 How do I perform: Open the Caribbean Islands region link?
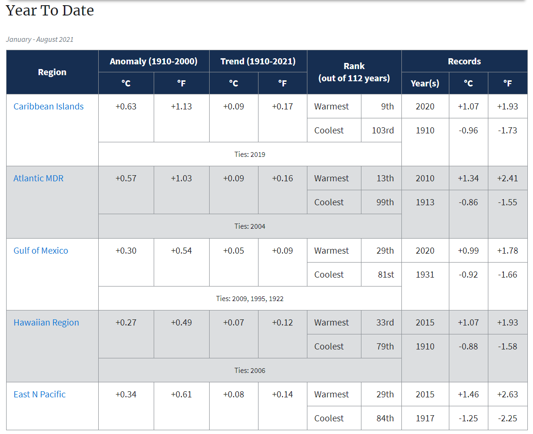(x=48, y=107)
